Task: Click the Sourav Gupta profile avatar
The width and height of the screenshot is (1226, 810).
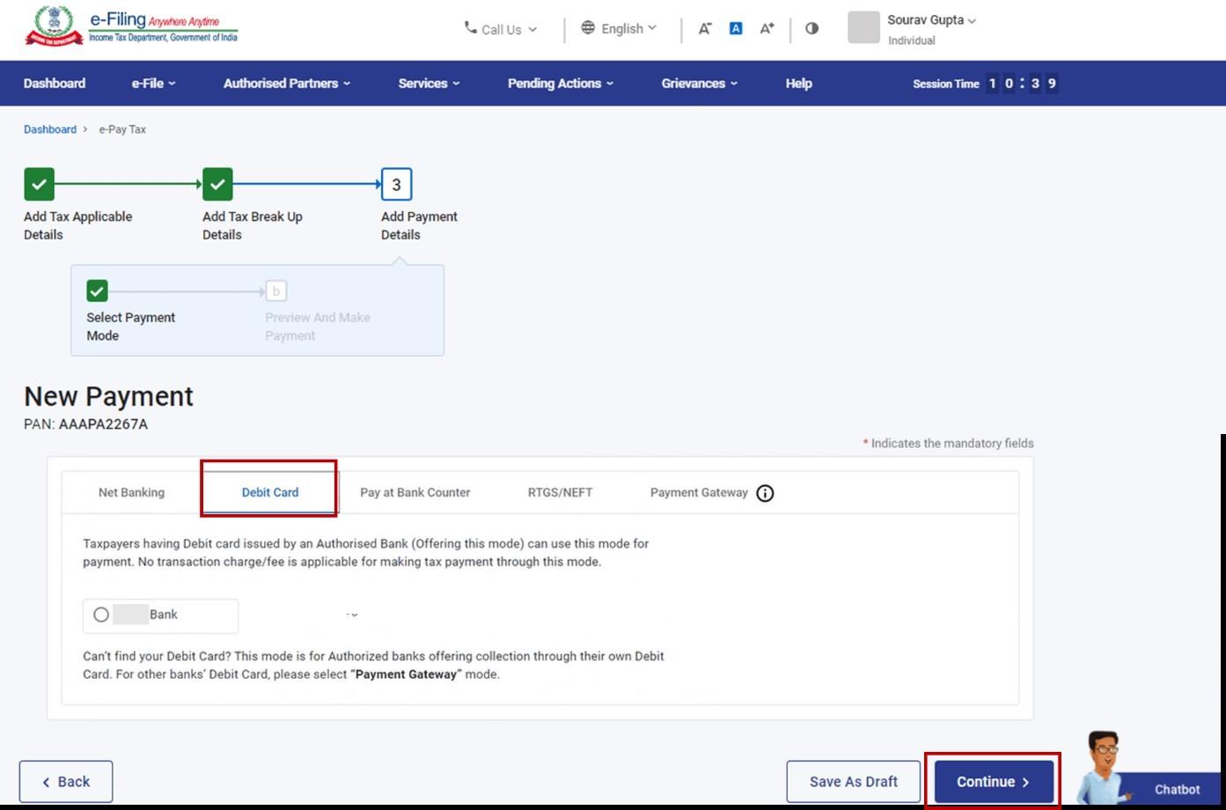Action: point(863,27)
